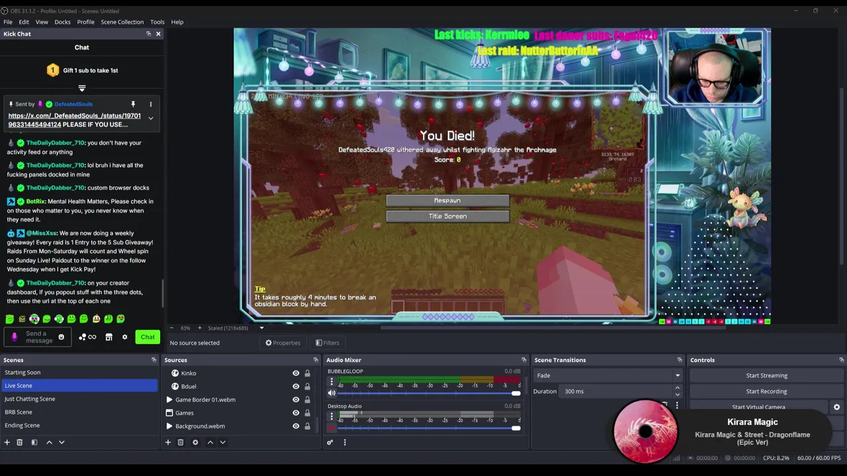Configure virtual camera gear

[x=836, y=407]
